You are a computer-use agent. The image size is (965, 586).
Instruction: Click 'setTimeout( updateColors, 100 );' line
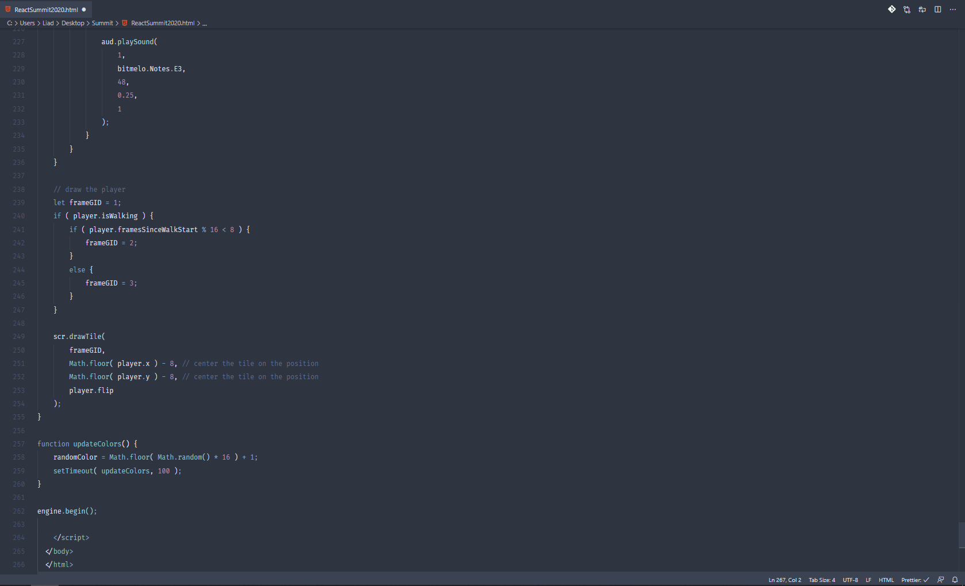coord(117,471)
